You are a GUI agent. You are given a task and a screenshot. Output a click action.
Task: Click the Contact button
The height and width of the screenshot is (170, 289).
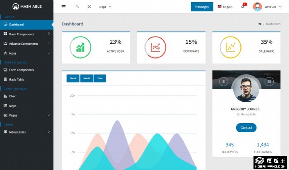[x=246, y=128]
